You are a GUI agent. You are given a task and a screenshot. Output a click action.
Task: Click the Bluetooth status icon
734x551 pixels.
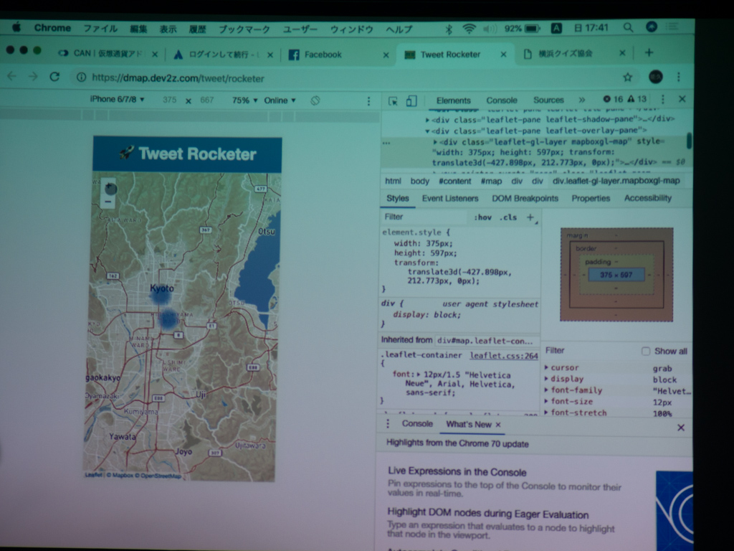click(x=449, y=29)
